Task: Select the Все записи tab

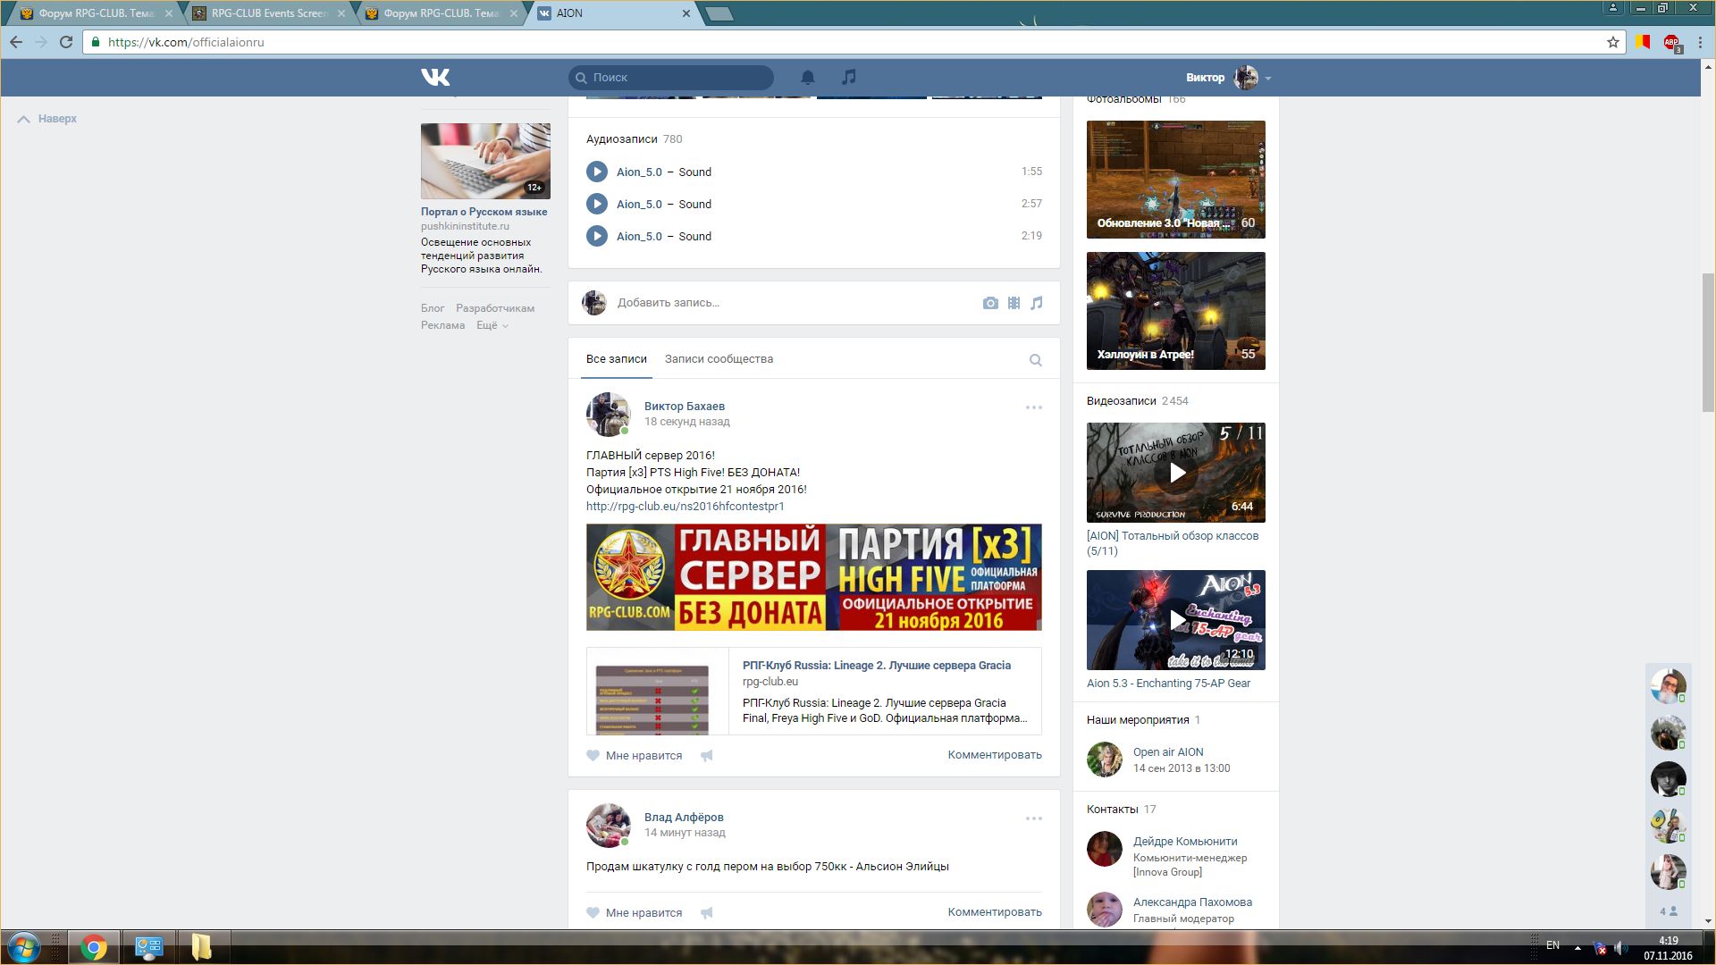Action: 616,359
